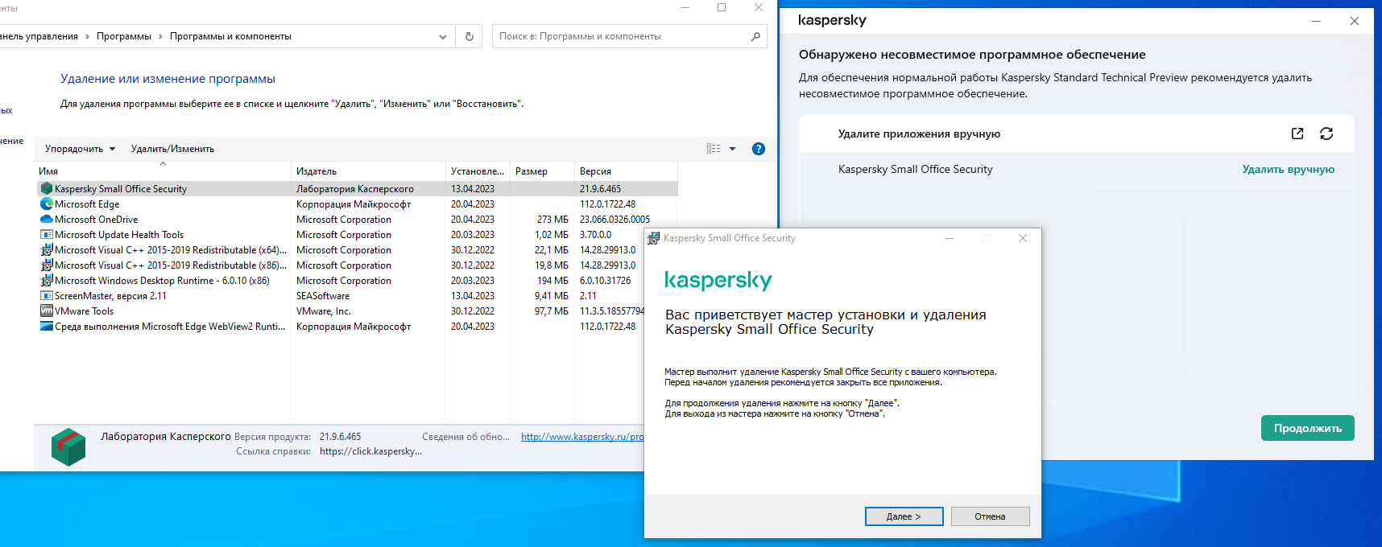Maximize the Programs and Features window

coord(722,7)
